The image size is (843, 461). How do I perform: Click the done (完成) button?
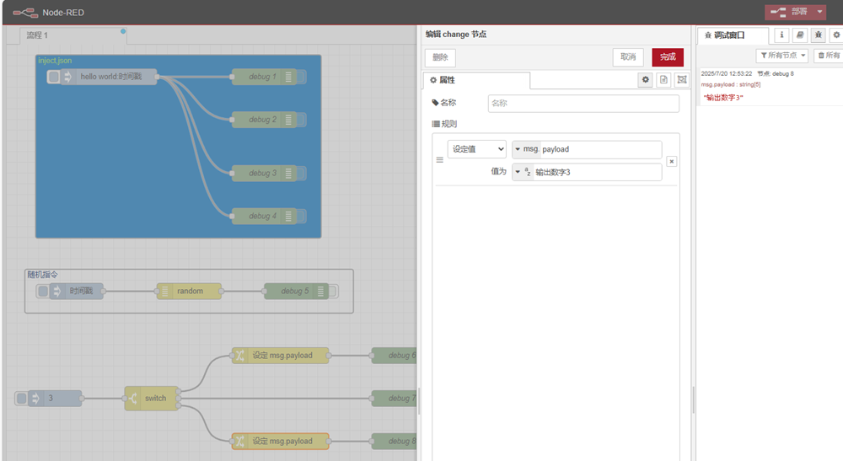coord(668,57)
